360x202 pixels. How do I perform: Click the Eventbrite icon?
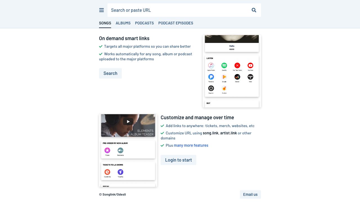[107, 172]
